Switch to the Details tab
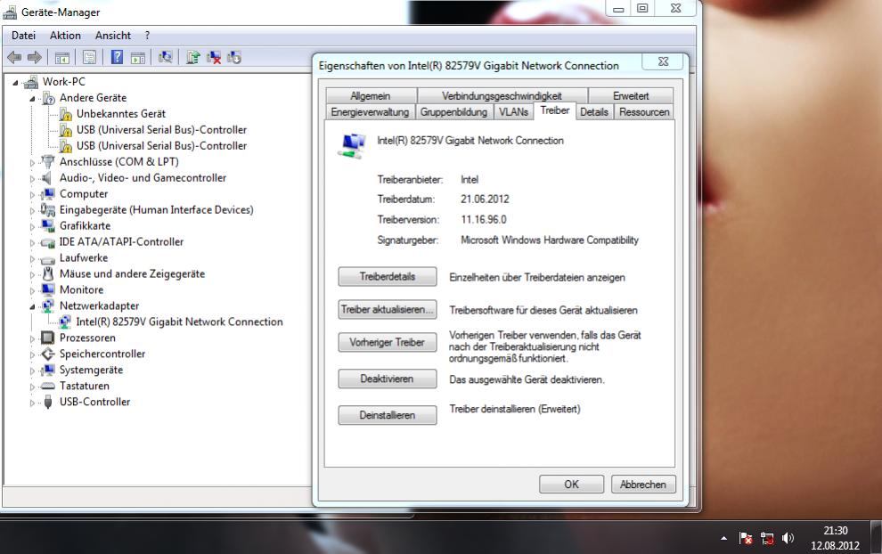 pyautogui.click(x=594, y=112)
